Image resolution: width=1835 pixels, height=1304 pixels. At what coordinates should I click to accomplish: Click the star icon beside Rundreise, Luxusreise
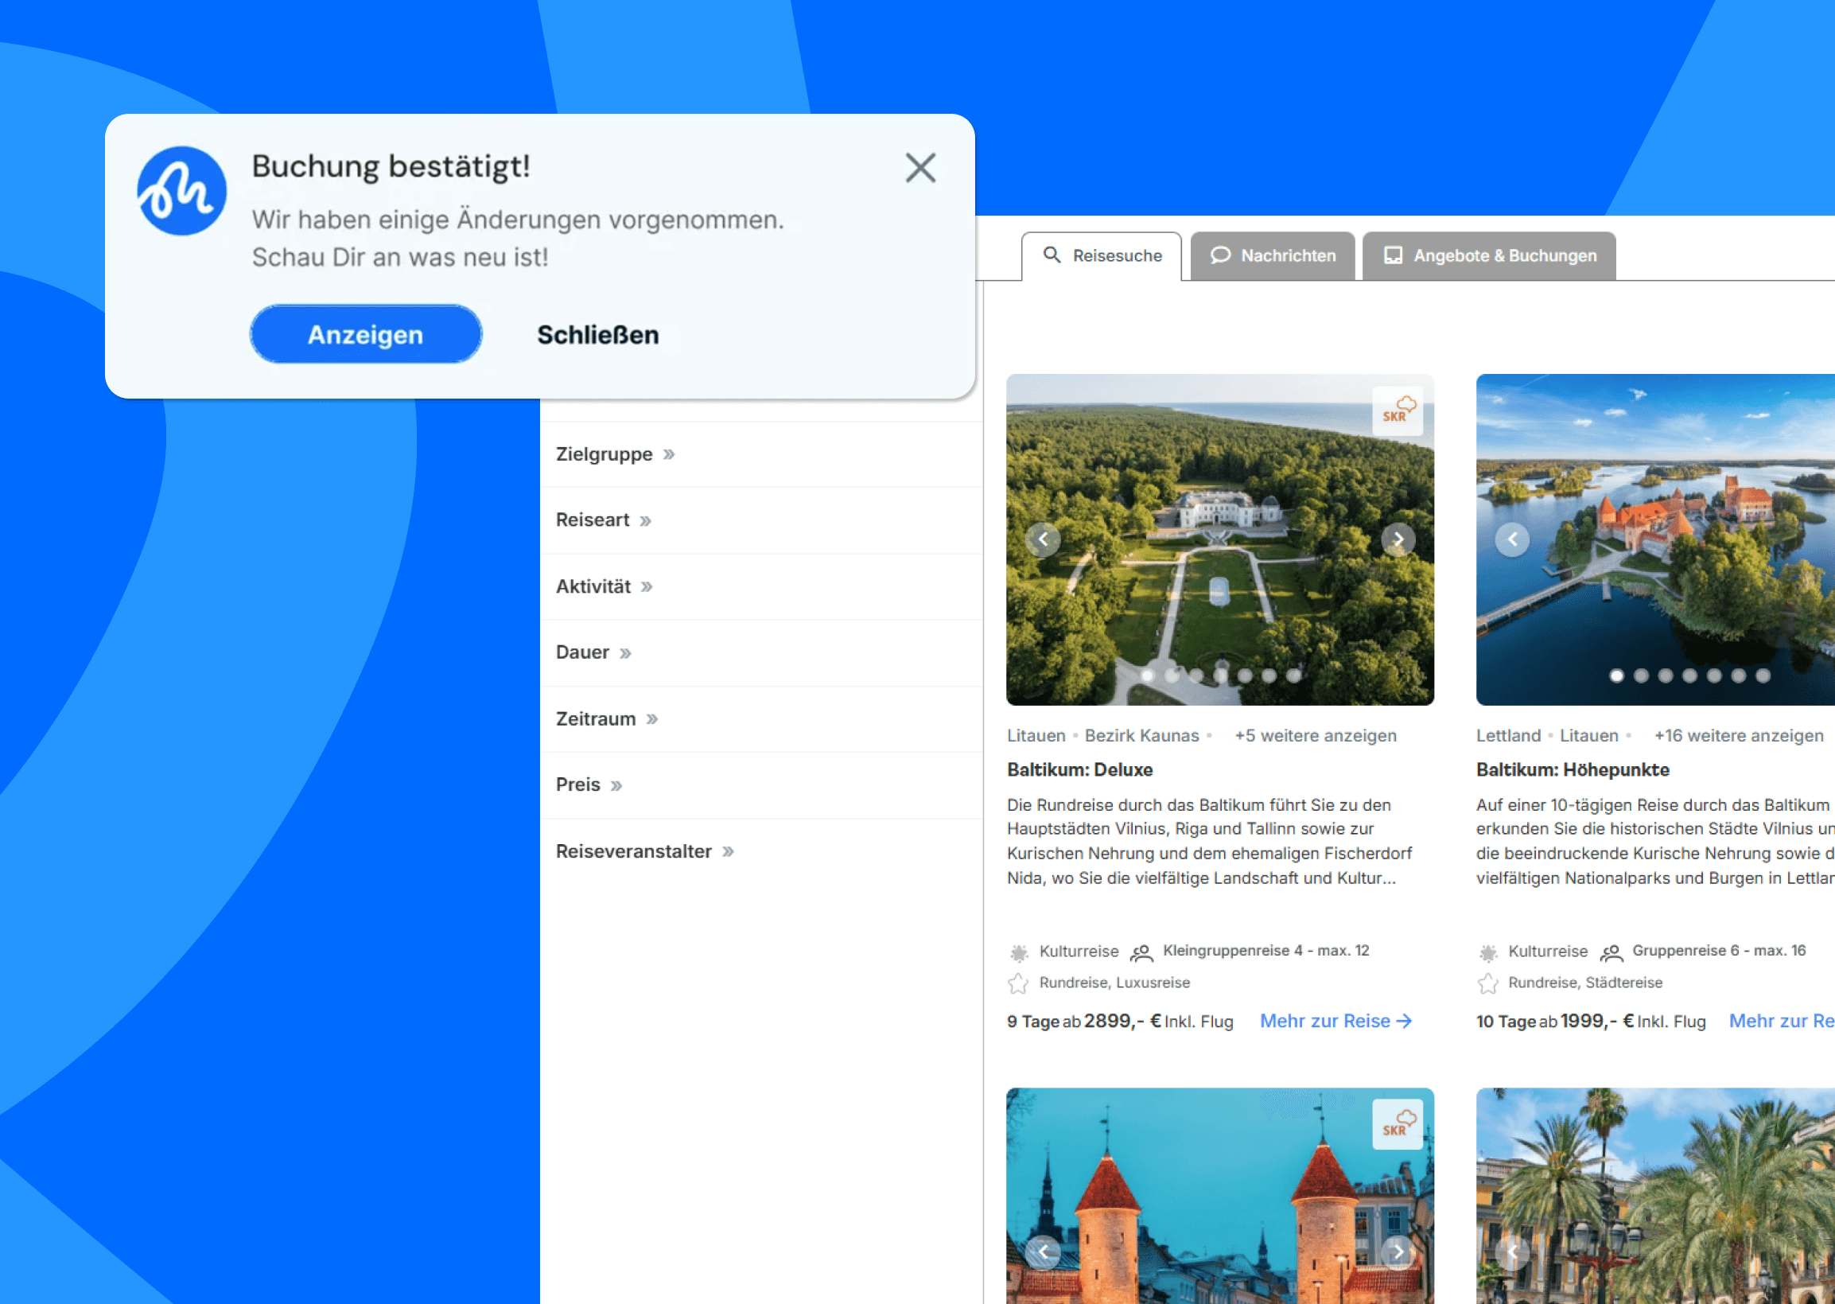tap(1018, 983)
